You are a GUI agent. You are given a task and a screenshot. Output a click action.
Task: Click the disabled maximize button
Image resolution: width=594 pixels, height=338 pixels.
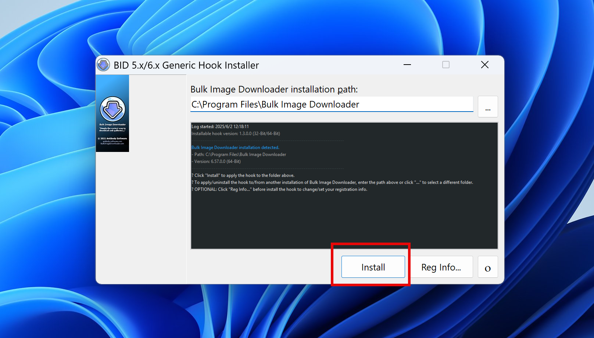click(446, 65)
